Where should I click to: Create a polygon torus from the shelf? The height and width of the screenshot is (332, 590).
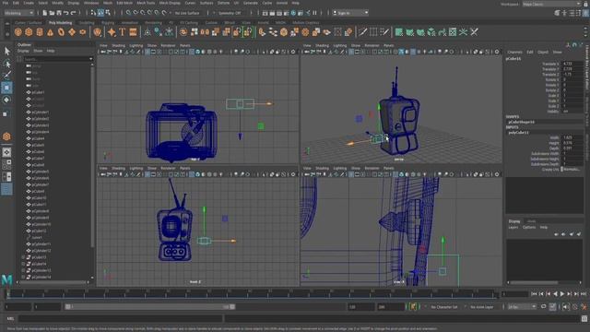pos(61,32)
